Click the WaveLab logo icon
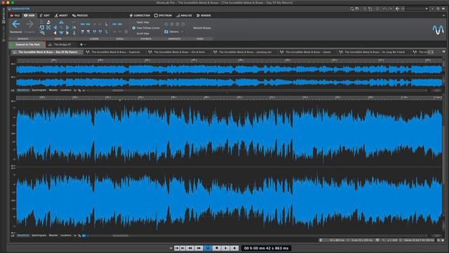This screenshot has height=253, width=449. pyautogui.click(x=438, y=30)
